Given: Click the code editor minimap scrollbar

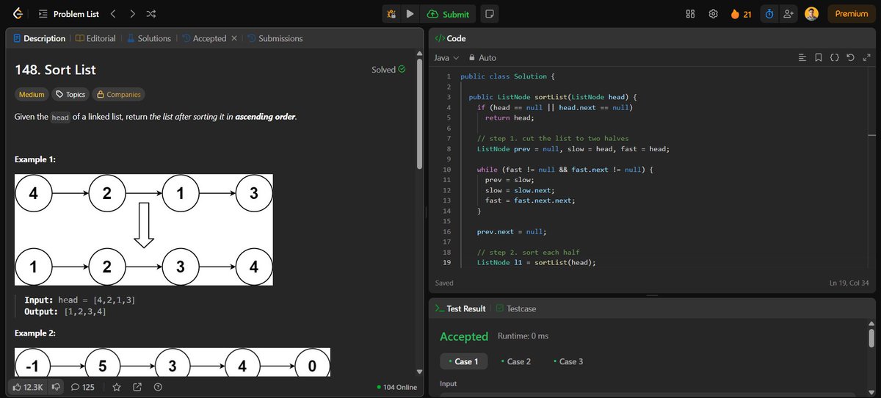Looking at the screenshot, I should (x=872, y=170).
